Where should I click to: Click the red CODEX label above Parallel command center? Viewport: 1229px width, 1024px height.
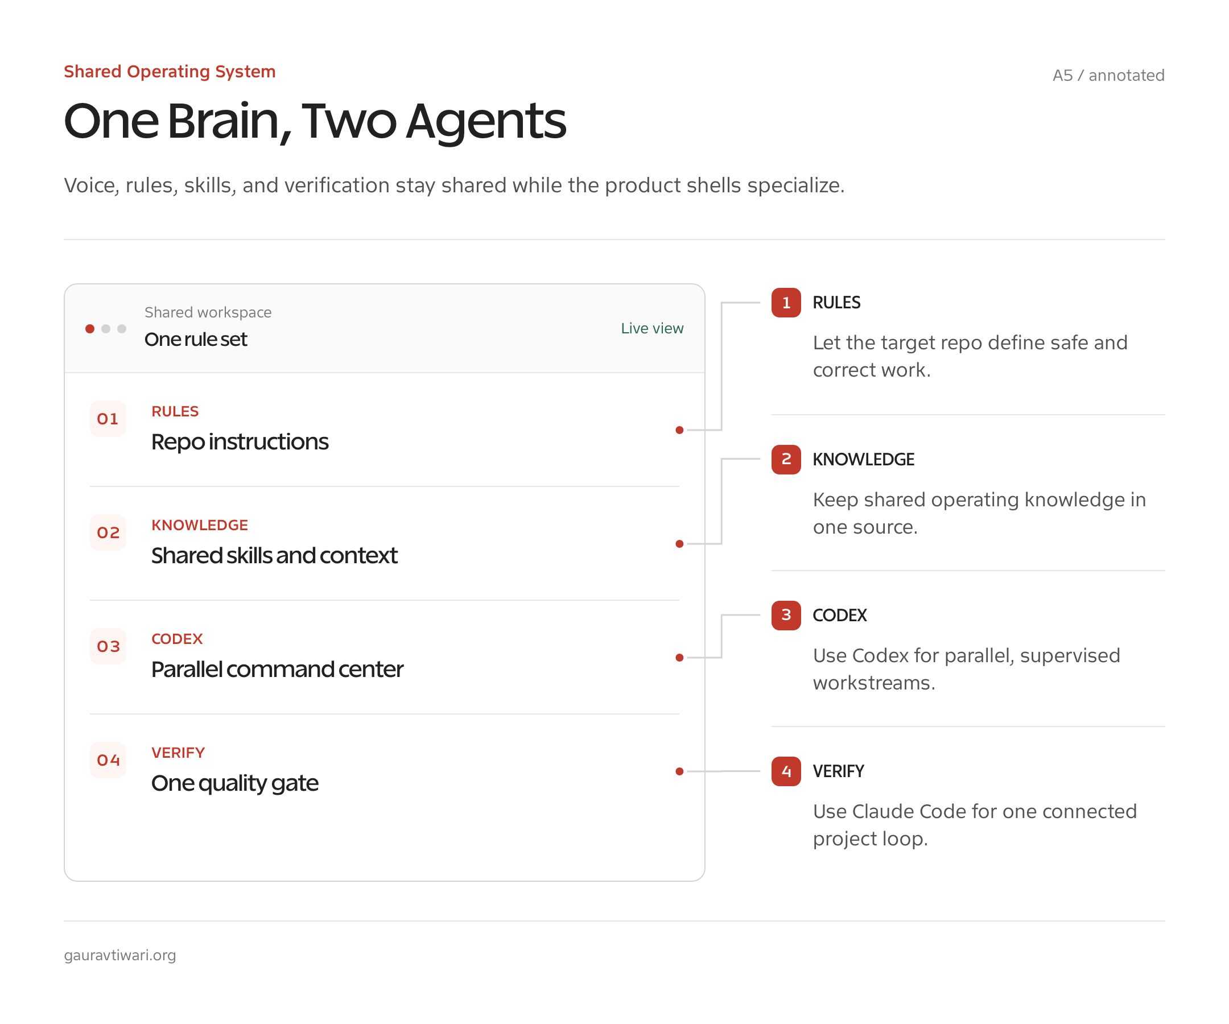pos(177,639)
